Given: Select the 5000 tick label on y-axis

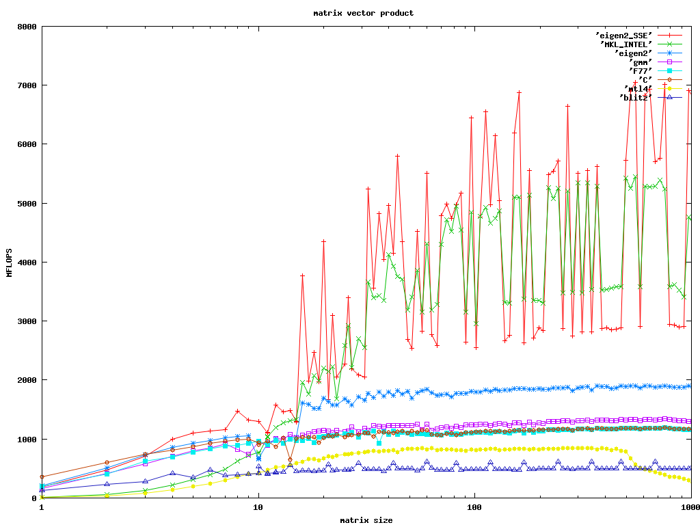Looking at the screenshot, I should pyautogui.click(x=27, y=204).
